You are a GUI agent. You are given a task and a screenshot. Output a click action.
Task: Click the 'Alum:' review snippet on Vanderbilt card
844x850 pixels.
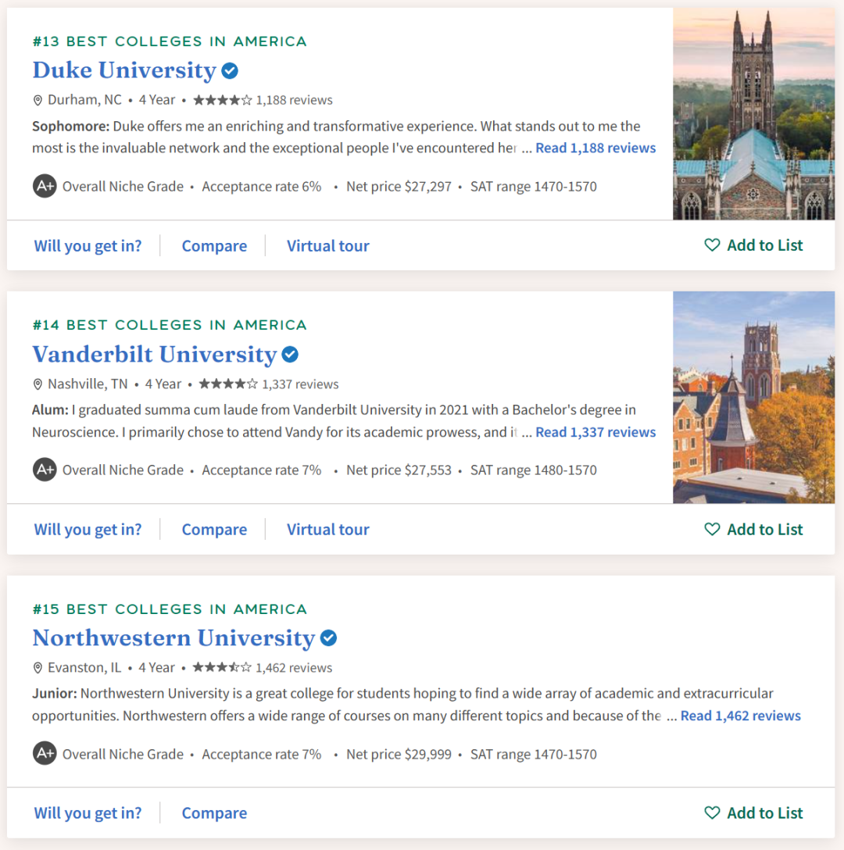tap(334, 421)
